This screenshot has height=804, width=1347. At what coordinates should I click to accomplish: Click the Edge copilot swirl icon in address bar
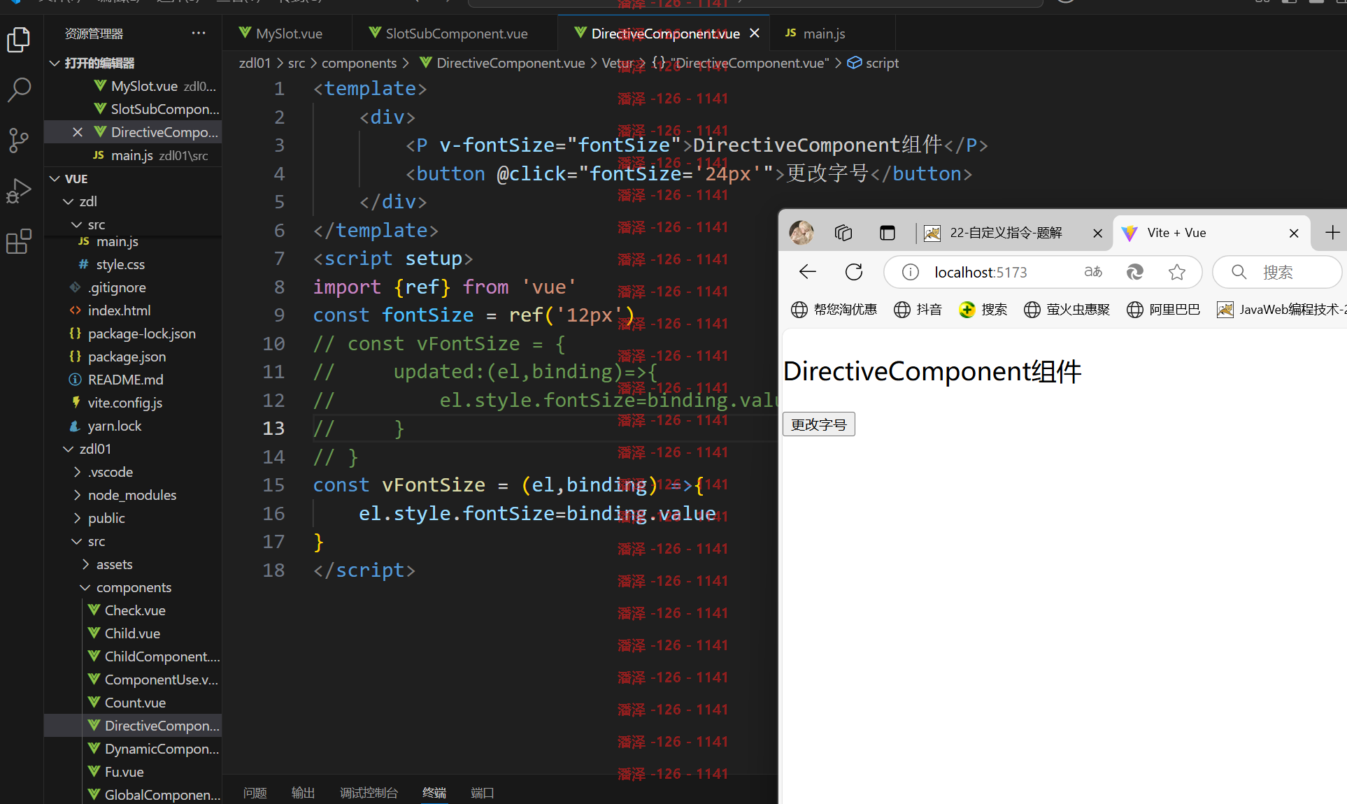coord(1135,272)
